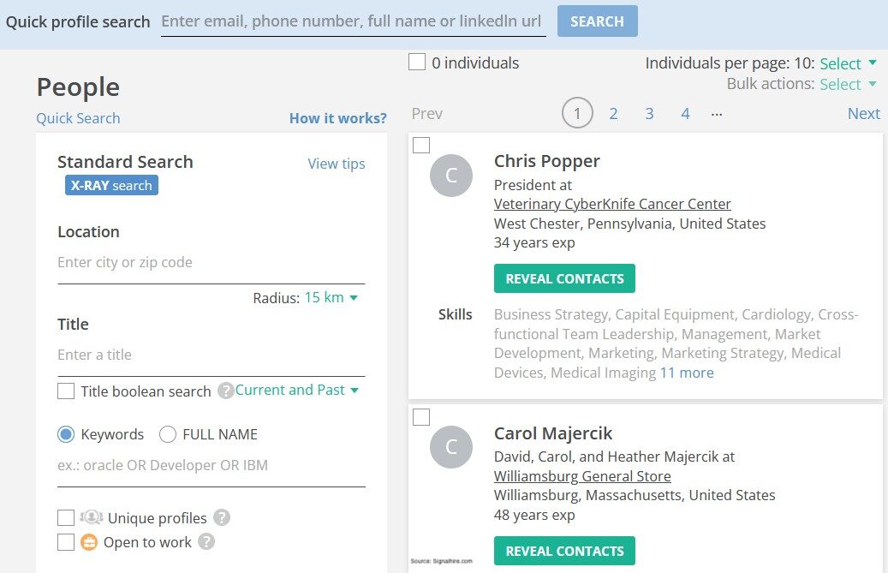Enable the Title boolean search checkbox

coord(66,391)
